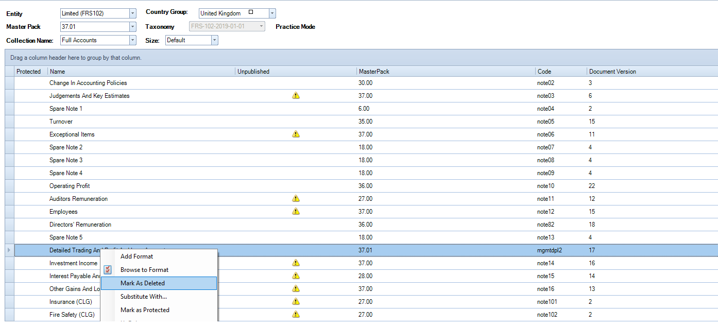Click the warning icon for Insurance (CLG)
Viewport: 718px width, 326px height.
pos(296,301)
